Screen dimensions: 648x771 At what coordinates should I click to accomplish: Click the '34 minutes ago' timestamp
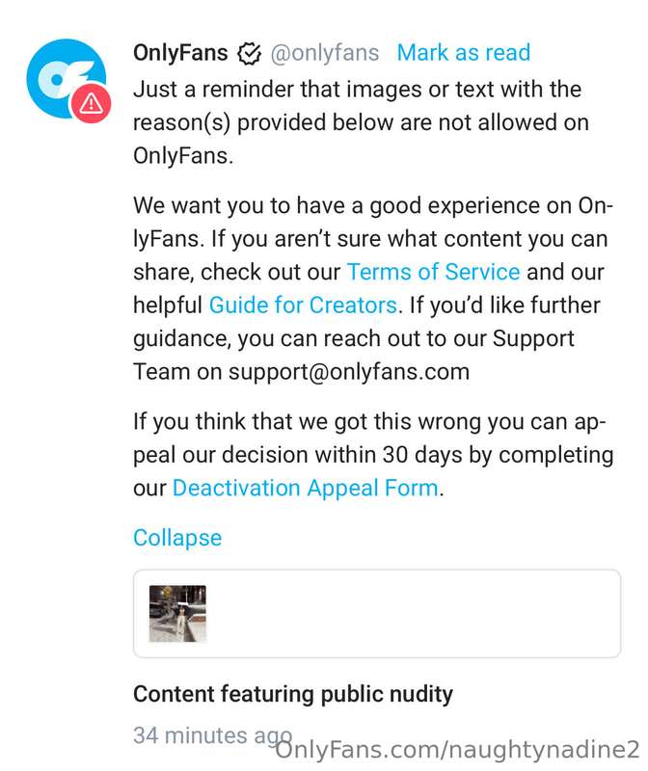tap(212, 736)
